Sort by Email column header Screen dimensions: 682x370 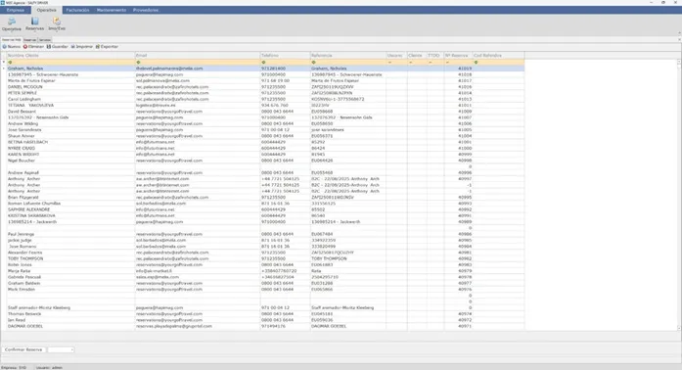[198, 55]
